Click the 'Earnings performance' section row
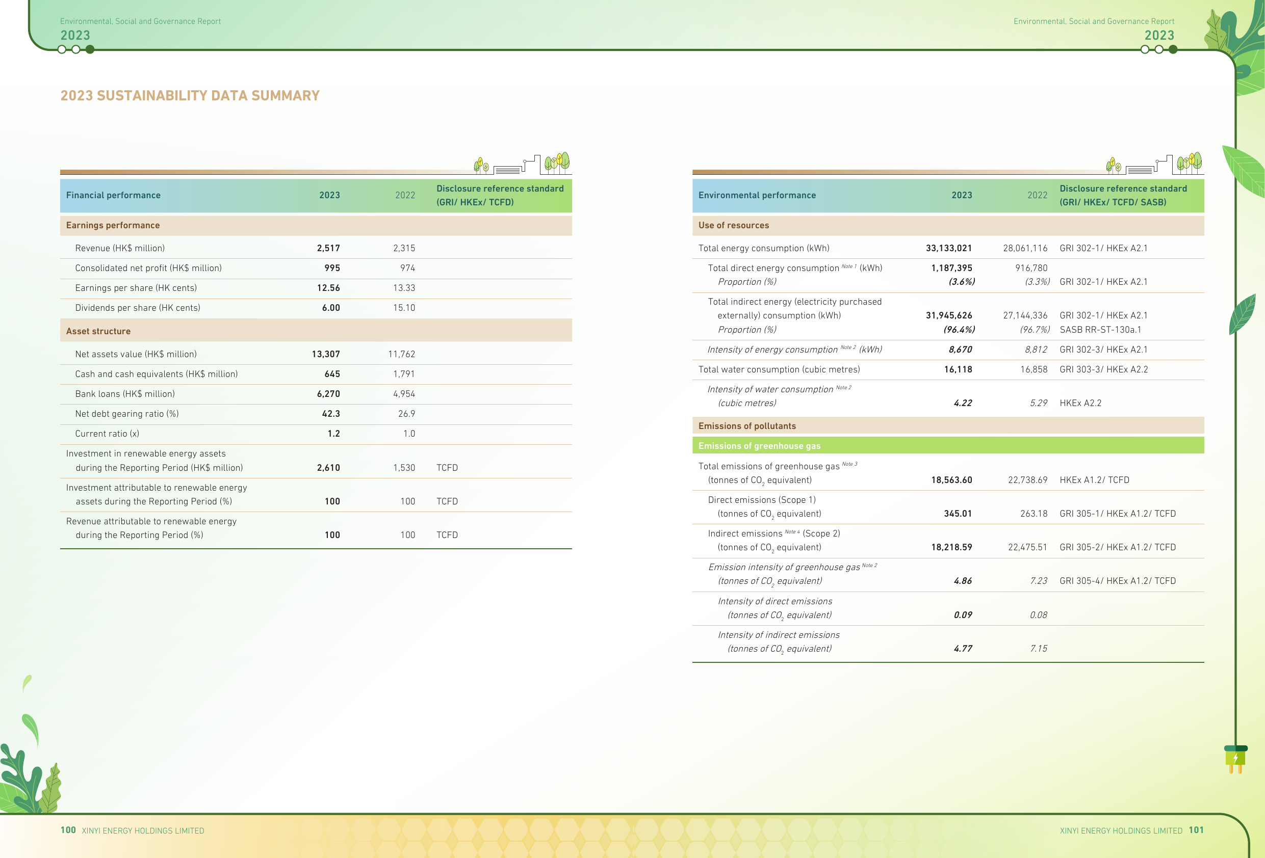 [316, 225]
